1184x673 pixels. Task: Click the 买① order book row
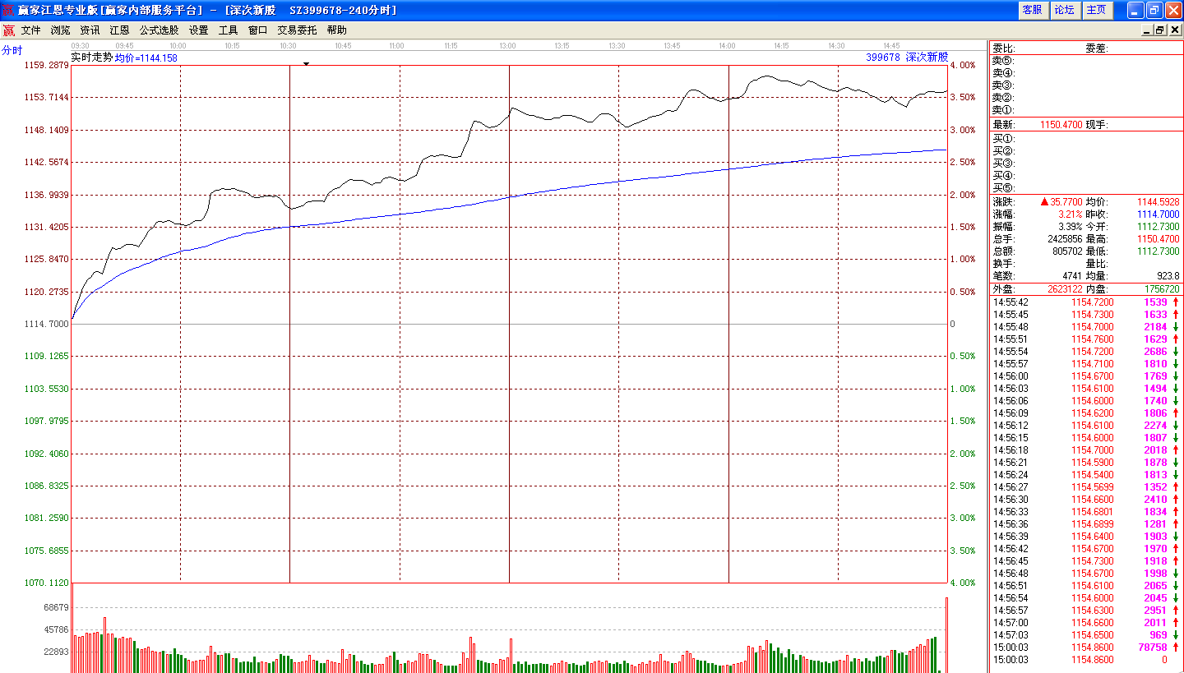[x=1086, y=139]
